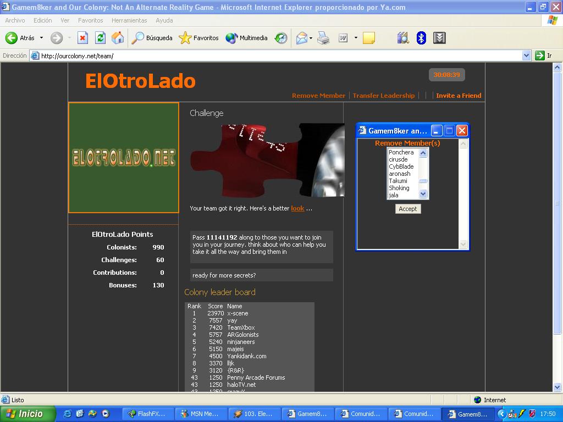Edit page with Word icon
This screenshot has width=563, height=422.
pos(343,38)
